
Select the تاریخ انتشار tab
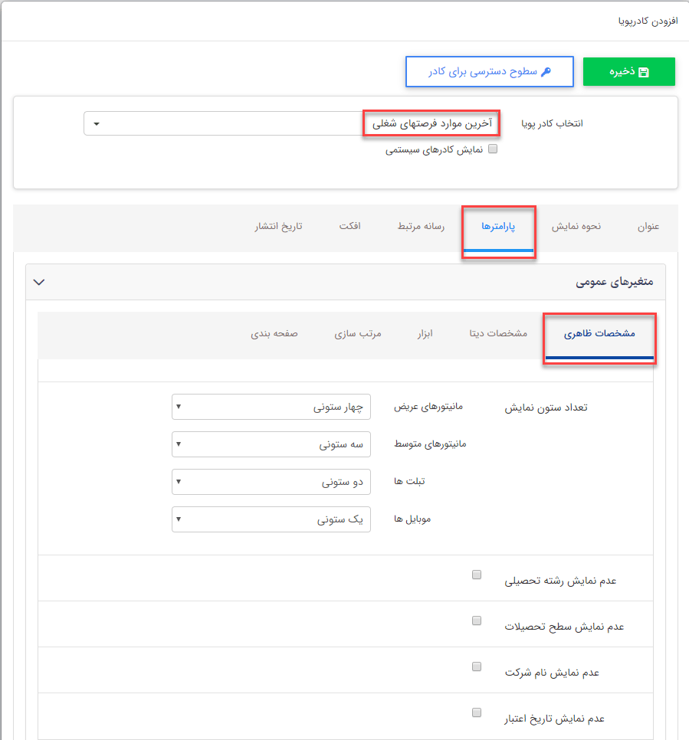tap(278, 227)
